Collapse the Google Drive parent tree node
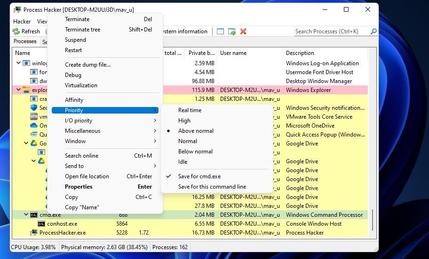This screenshot has height=259, width=429. point(26,143)
